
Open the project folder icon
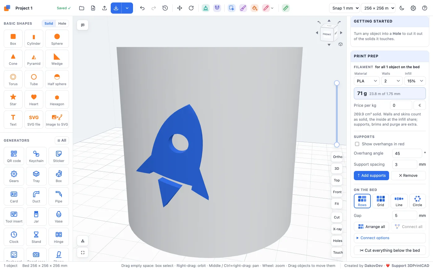tap(82, 8)
